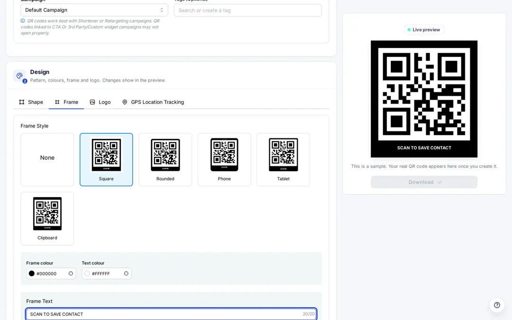Click the Campaign dropdown chevron arrows
The width and height of the screenshot is (512, 320).
tap(162, 10)
